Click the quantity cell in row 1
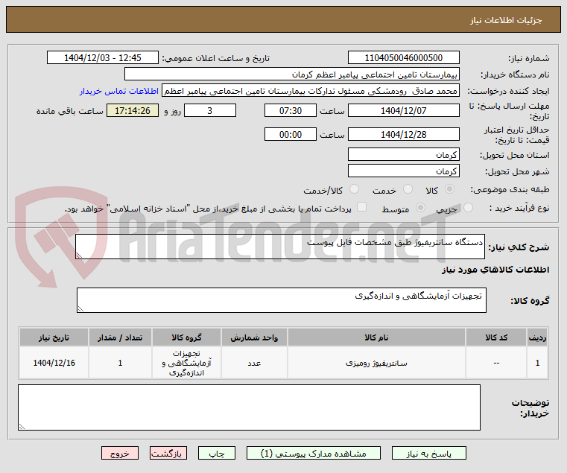This screenshot has width=567, height=473. pyautogui.click(x=120, y=363)
